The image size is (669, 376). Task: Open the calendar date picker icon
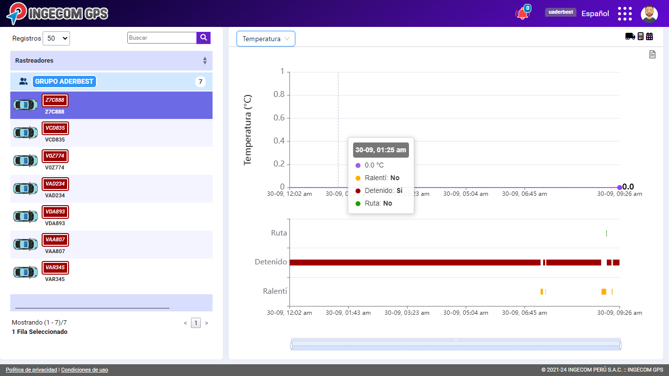coord(649,36)
